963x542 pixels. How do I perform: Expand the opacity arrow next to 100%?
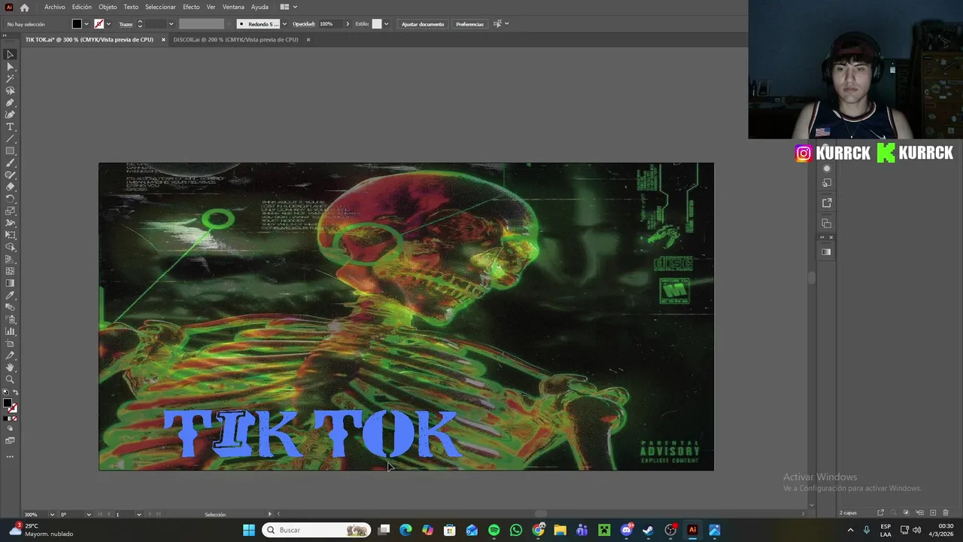[x=347, y=24]
